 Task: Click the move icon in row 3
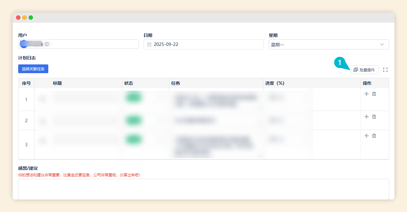coord(367,136)
